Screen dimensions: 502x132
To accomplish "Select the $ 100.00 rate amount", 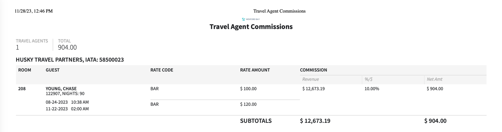I will 248,89.
